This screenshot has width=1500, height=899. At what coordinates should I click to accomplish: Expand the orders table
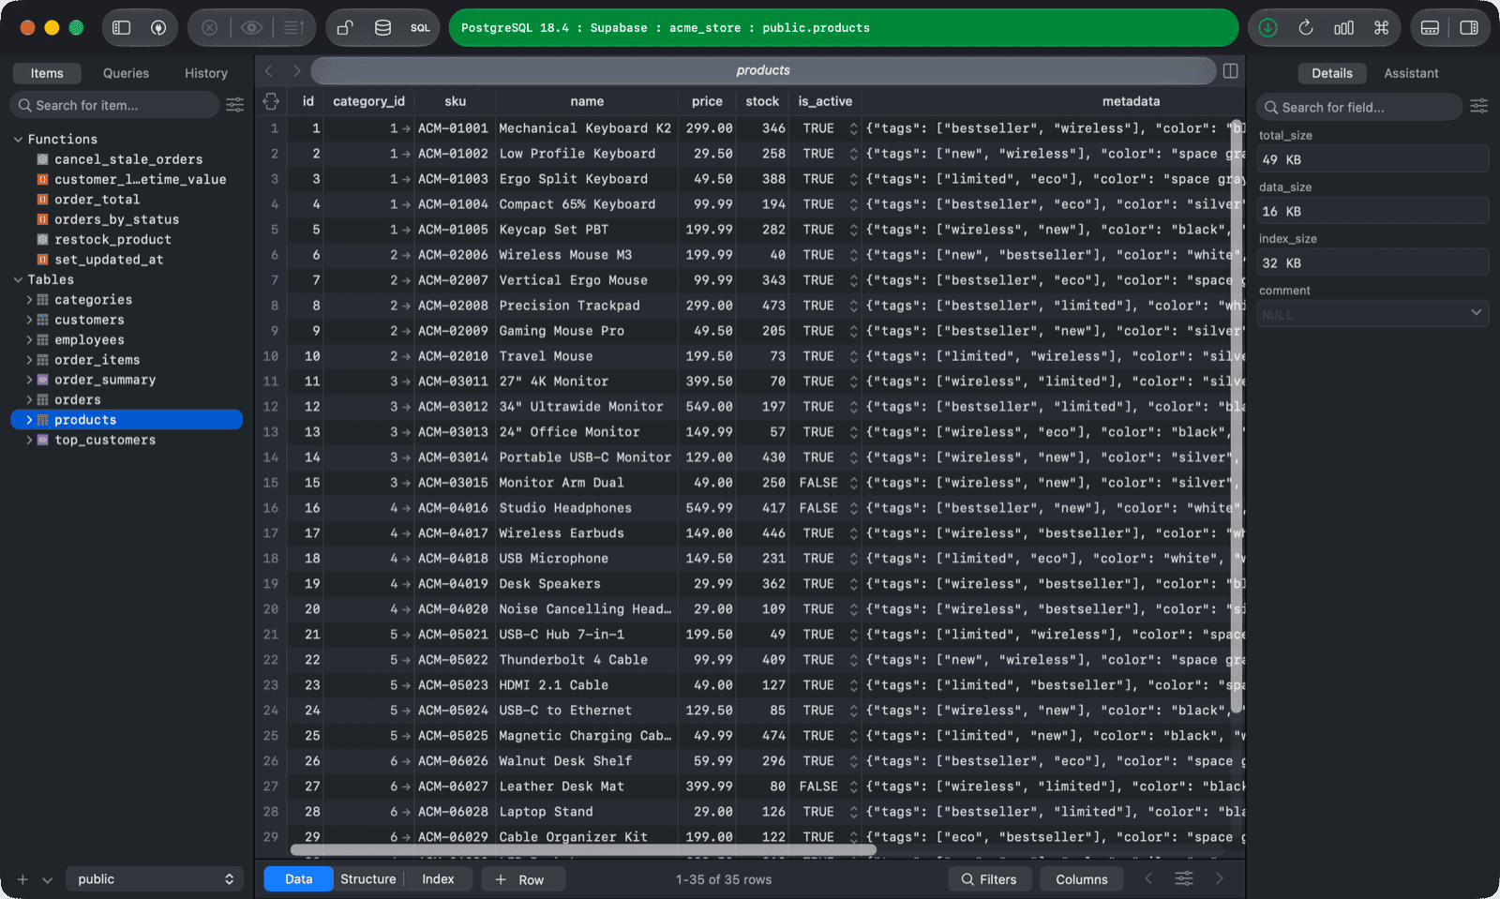29,400
